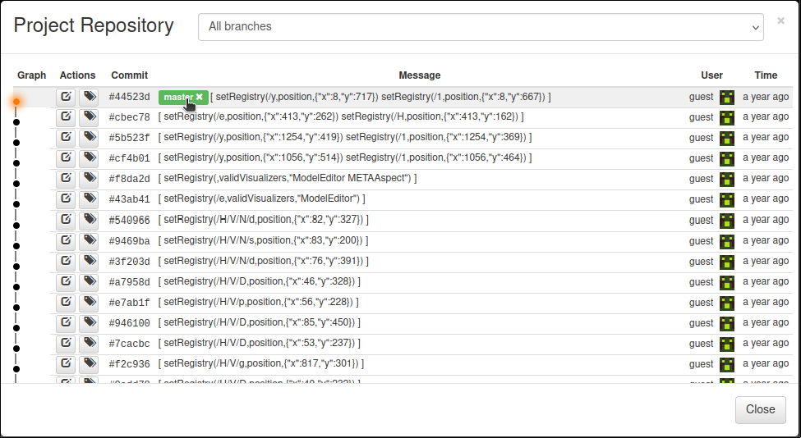801x438 pixels.
Task: Click tag icon for commit #540966
Action: 89,221
